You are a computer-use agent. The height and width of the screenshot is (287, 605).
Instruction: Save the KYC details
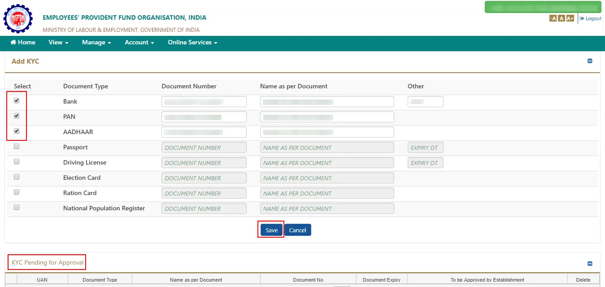coord(271,230)
